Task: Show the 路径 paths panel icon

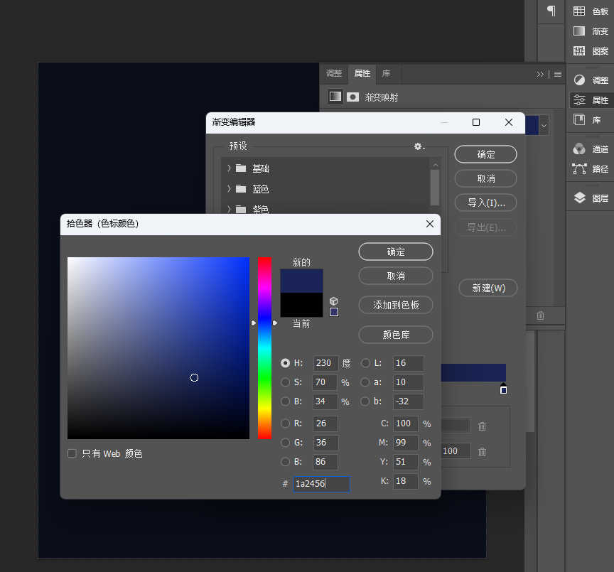Action: (x=579, y=168)
